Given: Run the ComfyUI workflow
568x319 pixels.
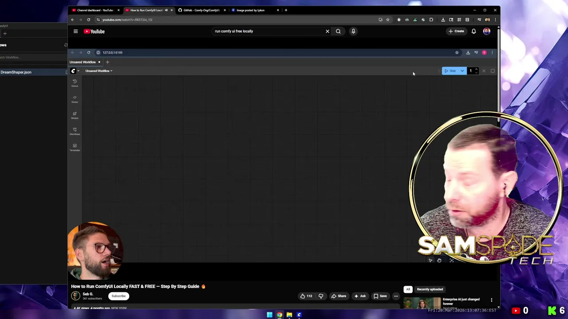Looking at the screenshot, I should click(450, 71).
